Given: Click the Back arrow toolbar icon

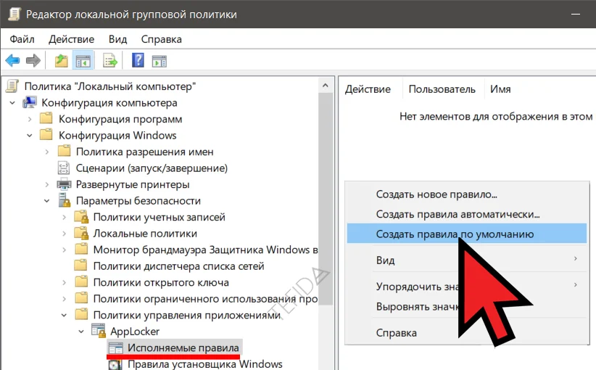Looking at the screenshot, I should click(x=12, y=60).
